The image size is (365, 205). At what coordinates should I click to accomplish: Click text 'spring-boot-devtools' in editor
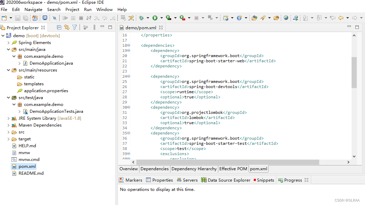point(213,87)
